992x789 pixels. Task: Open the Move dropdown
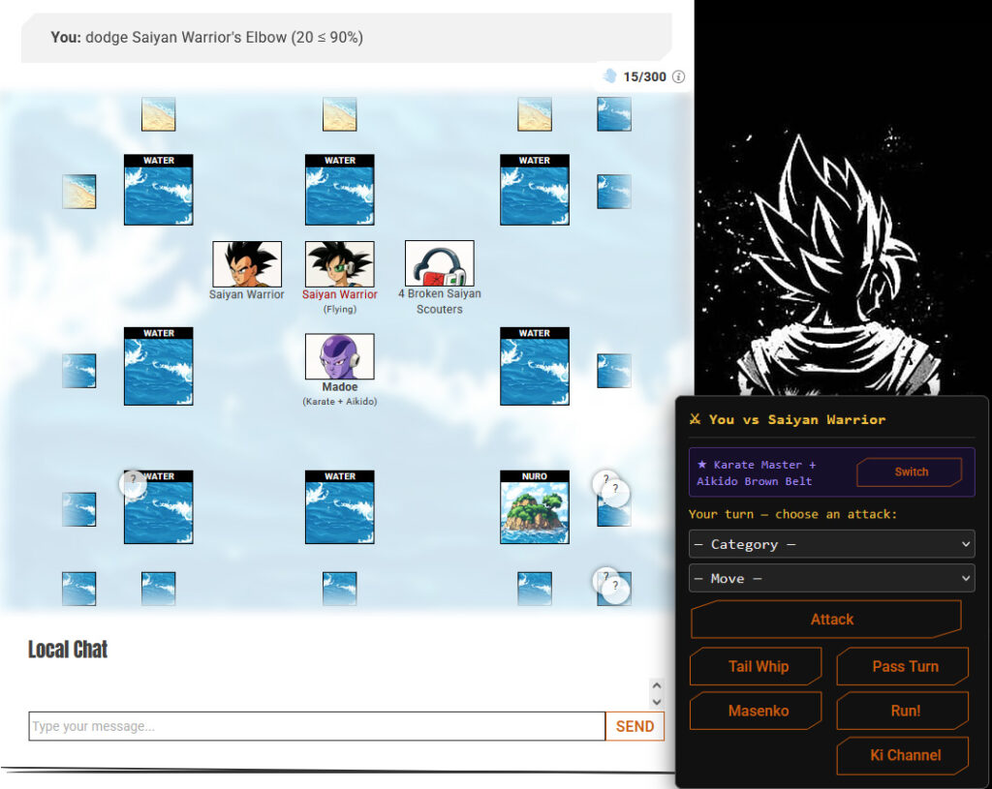point(831,579)
